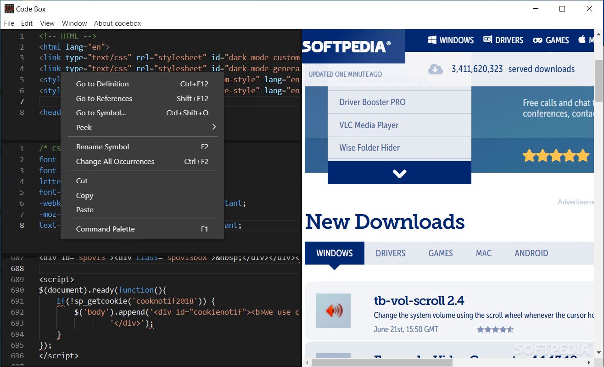Expand more downloads with the blue chevron button
This screenshot has width=604, height=367.
pyautogui.click(x=399, y=173)
